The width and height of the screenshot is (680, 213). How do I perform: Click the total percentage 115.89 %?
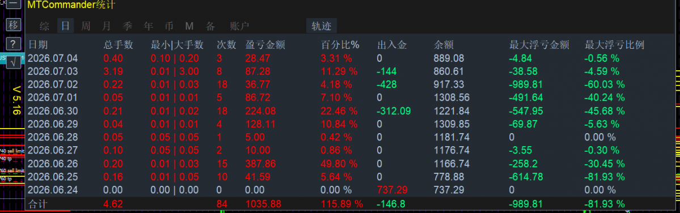tap(342, 204)
